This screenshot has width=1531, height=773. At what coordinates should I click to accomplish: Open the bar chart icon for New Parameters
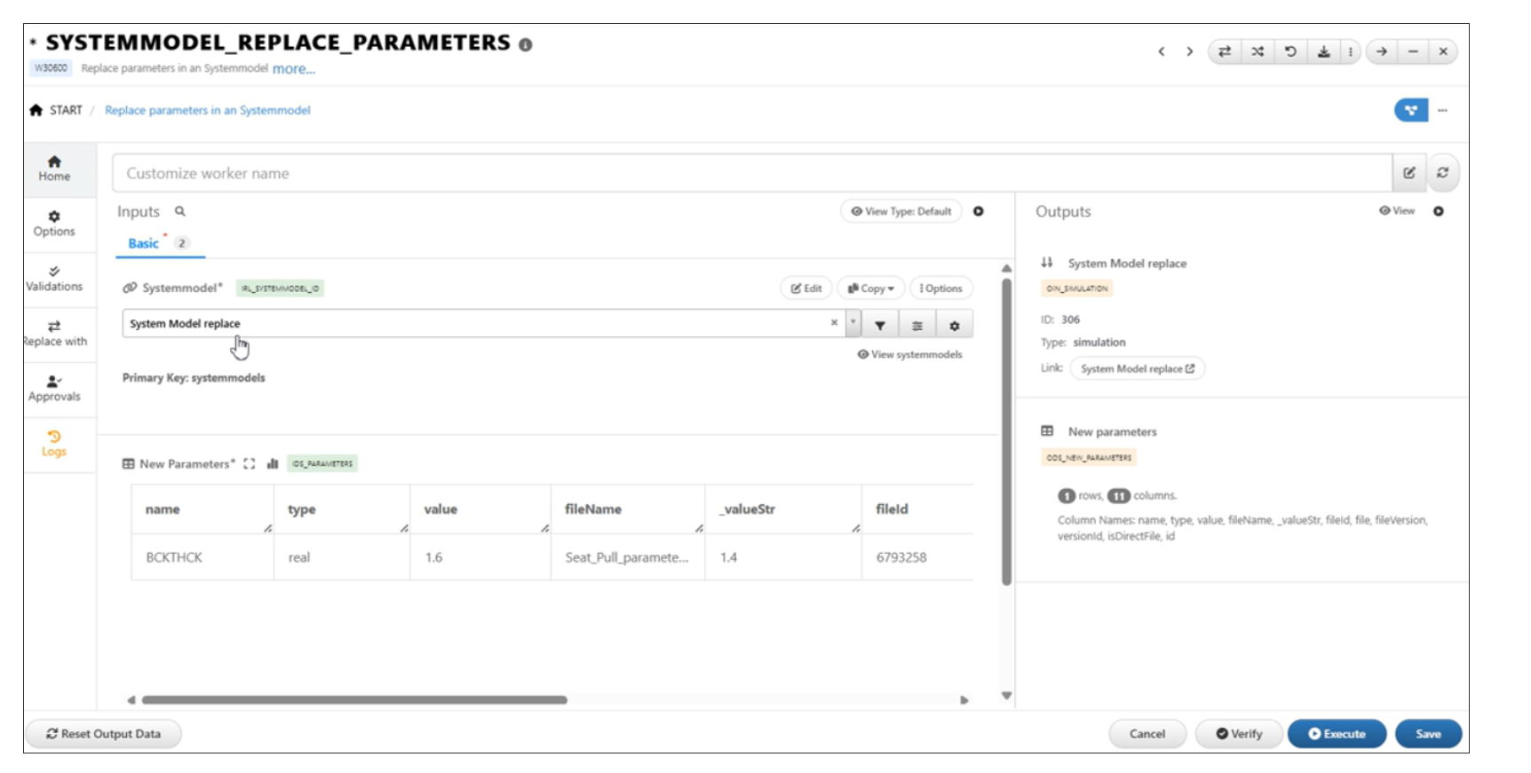273,463
